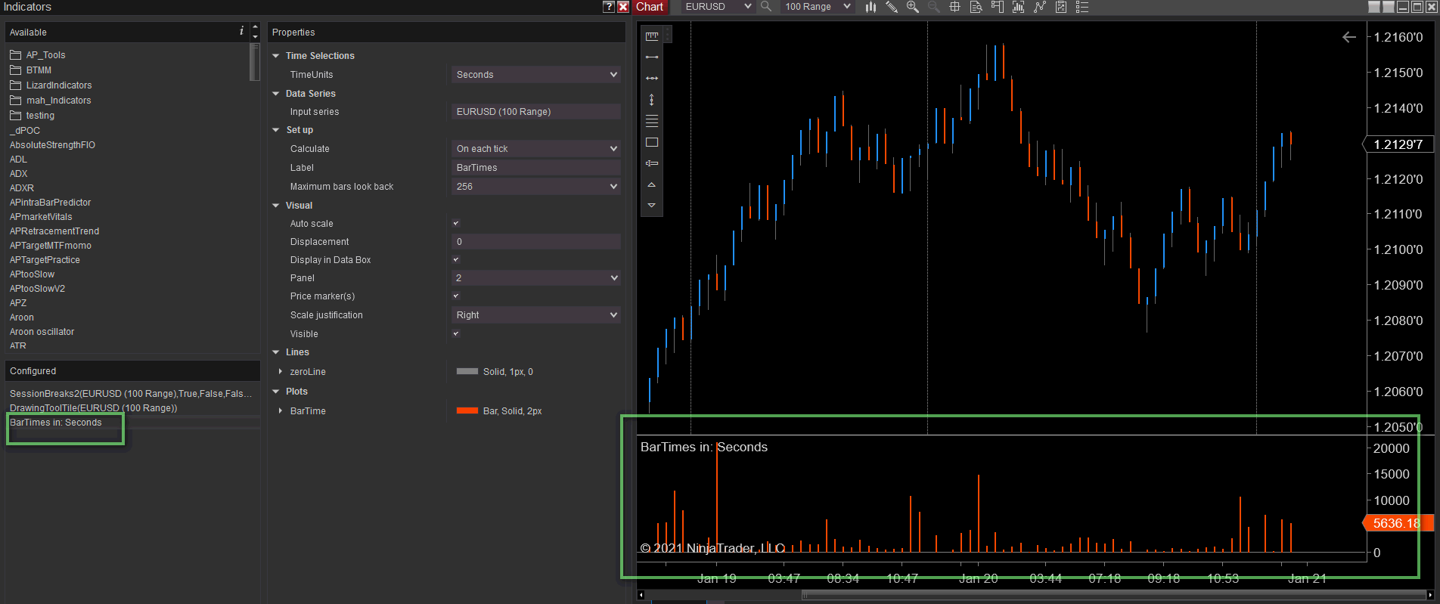Viewport: 1440px width, 604px height.
Task: Open the chart properties list icon
Action: [1082, 7]
